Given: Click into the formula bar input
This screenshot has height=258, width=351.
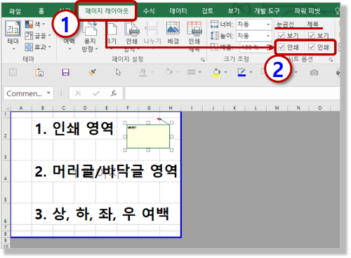Looking at the screenshot, I should pyautogui.click(x=232, y=93).
